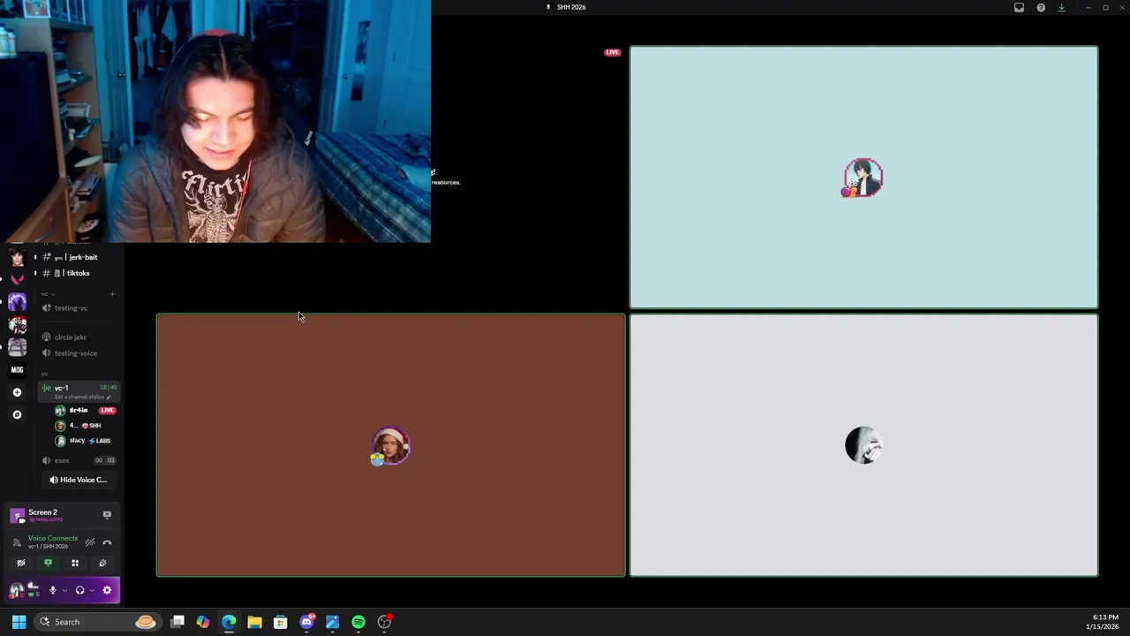Open Windows Start menu

click(x=19, y=622)
